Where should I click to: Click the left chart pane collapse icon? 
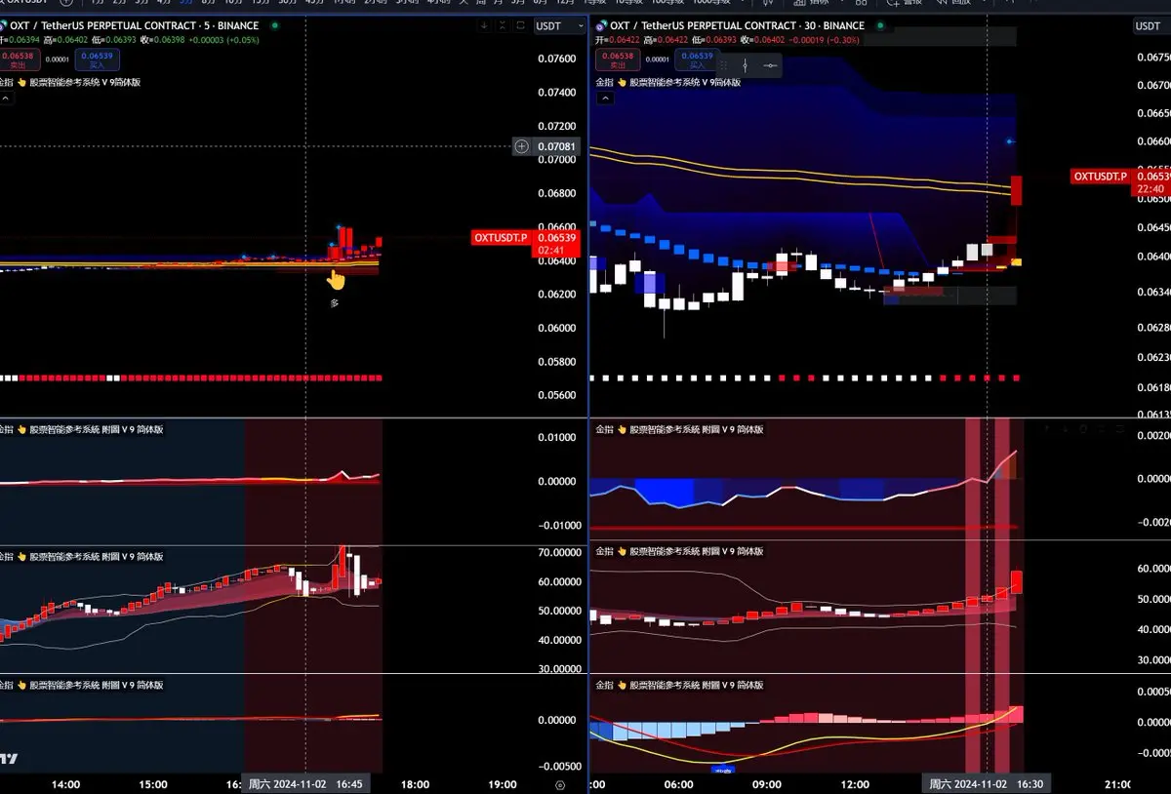502,26
